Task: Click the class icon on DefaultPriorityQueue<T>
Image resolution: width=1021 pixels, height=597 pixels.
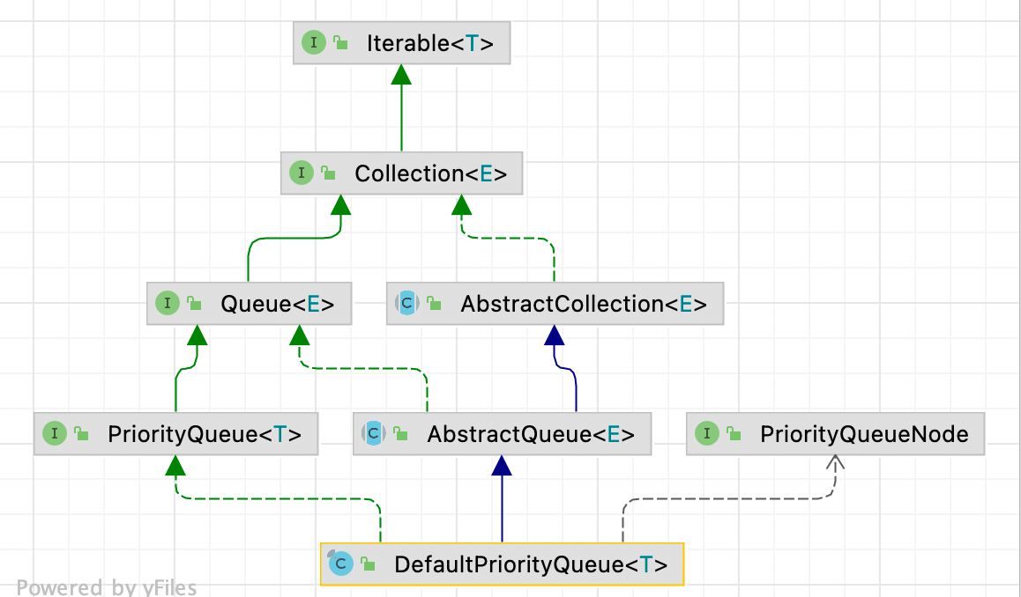Action: pyautogui.click(x=340, y=564)
